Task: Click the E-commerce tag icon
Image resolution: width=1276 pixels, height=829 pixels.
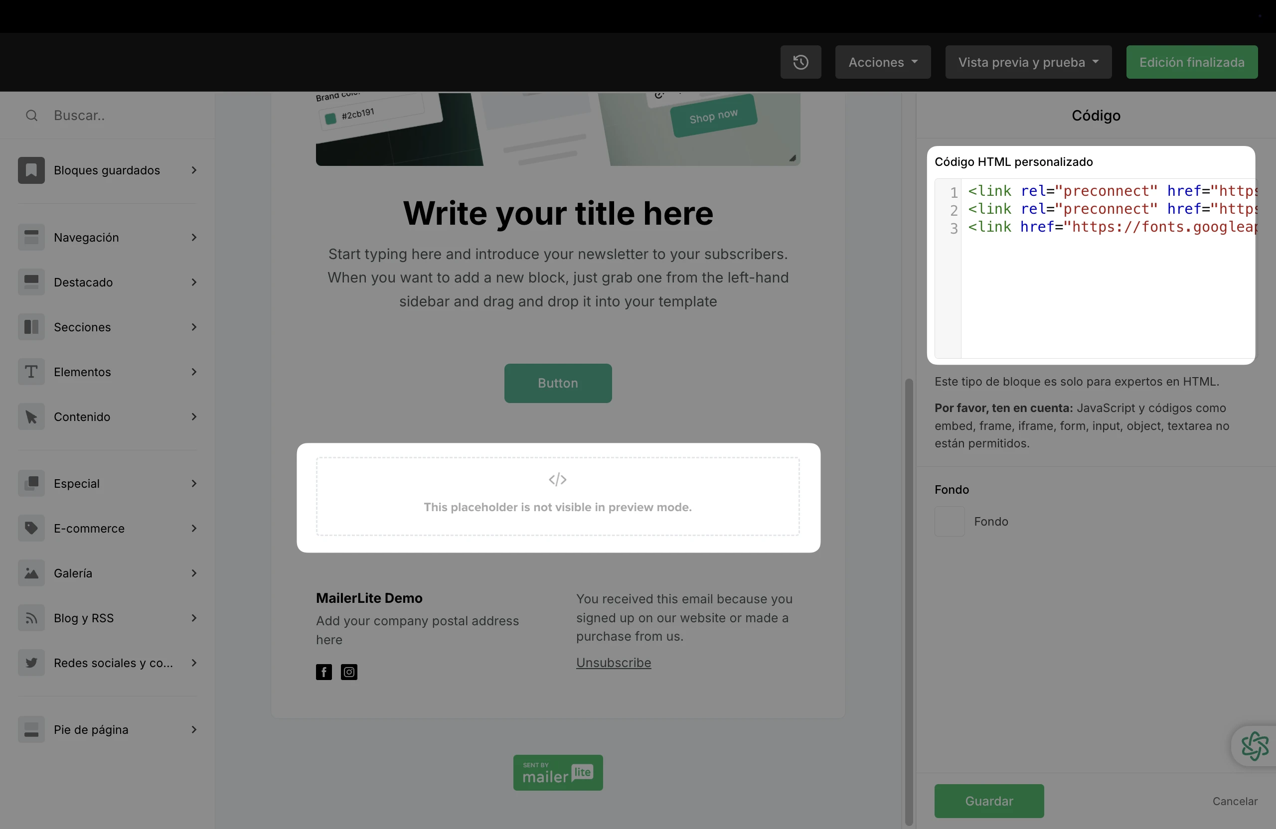Action: tap(31, 529)
